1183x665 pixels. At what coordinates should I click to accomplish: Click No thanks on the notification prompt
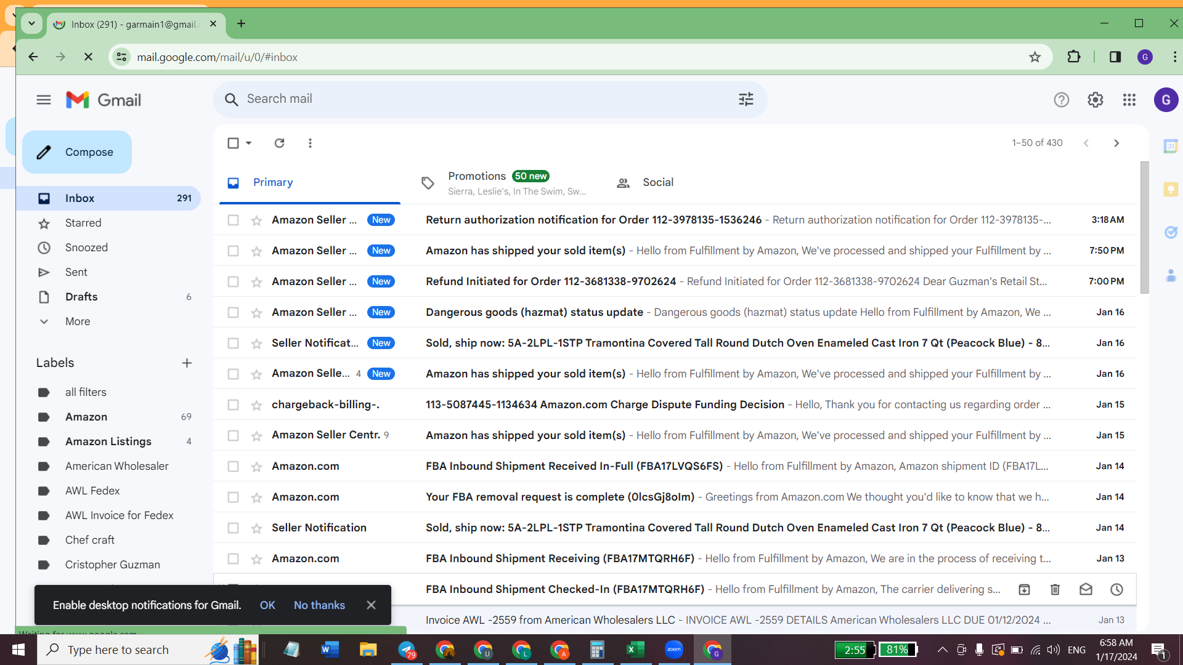click(x=319, y=605)
